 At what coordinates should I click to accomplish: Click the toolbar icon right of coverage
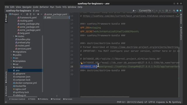[x=167, y=10]
